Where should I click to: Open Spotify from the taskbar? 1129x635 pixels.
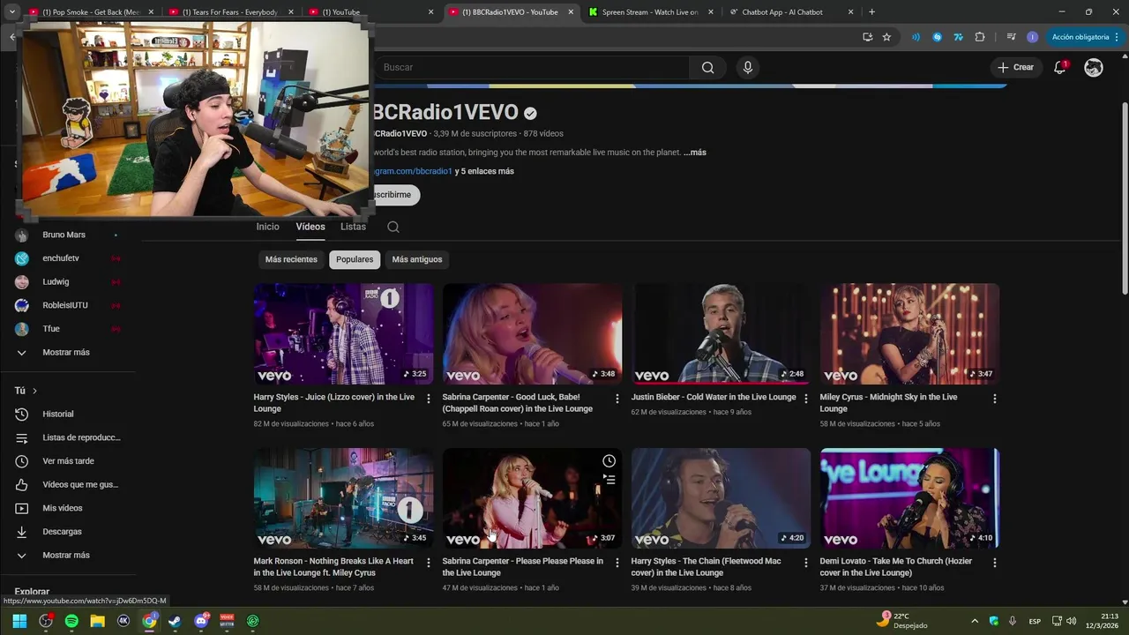coord(71,621)
